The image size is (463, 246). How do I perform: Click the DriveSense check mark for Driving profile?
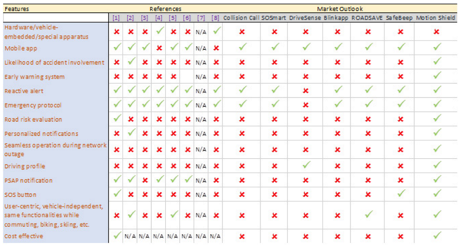[x=305, y=166]
